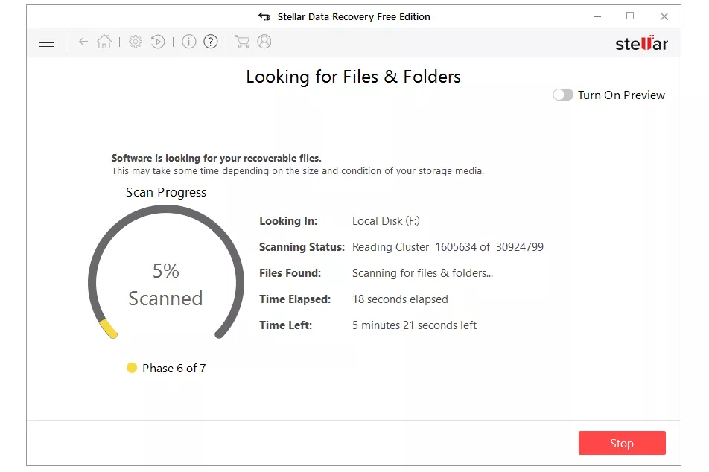Enable the Turn On Preview switch
Screen dimensions: 709x472
pos(563,95)
